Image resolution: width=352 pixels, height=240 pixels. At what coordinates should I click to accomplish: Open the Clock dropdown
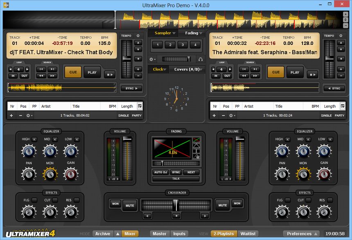(159, 69)
